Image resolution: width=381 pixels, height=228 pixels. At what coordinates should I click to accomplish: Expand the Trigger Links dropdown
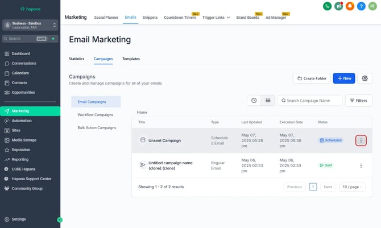pos(216,18)
